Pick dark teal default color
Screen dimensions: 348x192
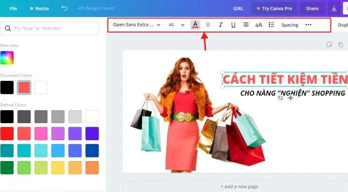pos(7,151)
